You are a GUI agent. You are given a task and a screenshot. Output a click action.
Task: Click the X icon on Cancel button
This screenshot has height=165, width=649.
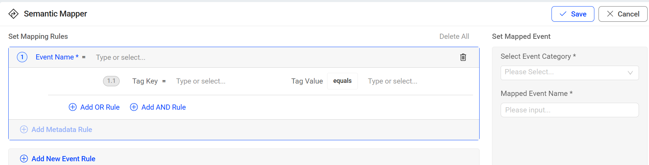click(610, 14)
